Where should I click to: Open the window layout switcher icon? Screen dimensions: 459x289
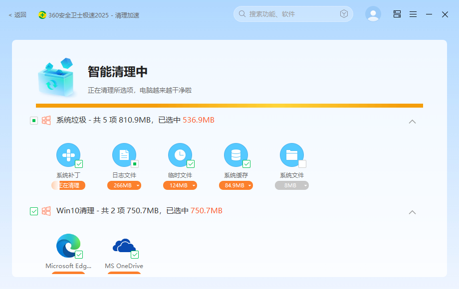pyautogui.click(x=397, y=14)
